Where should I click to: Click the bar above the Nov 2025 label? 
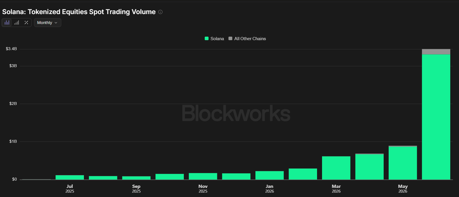(203, 176)
